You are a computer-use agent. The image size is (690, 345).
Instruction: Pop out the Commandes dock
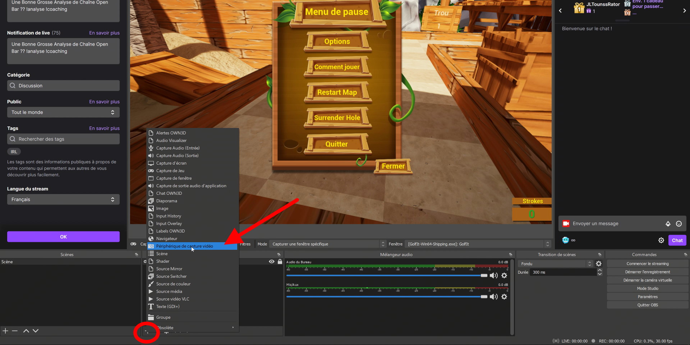[686, 254]
